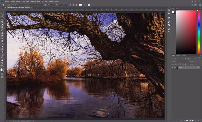Screen dimensions: 202x122
Task: Hide the Fondo layer with eye icon
Action: [x=173, y=68]
